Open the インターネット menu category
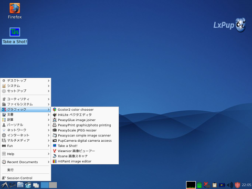The width and height of the screenshot is (252, 189). 26,135
